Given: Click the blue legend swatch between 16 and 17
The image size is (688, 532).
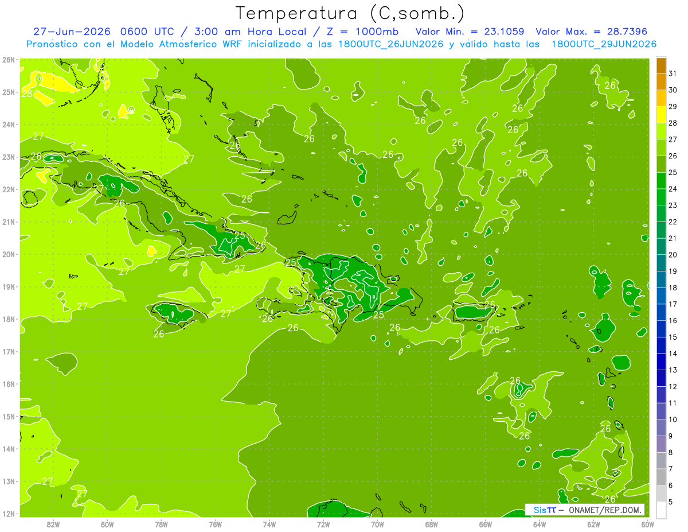Looking at the screenshot, I should pyautogui.click(x=661, y=313).
